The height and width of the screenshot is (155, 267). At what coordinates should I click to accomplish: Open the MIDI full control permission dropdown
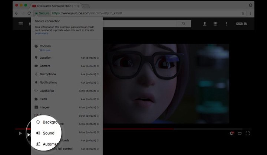(90, 149)
